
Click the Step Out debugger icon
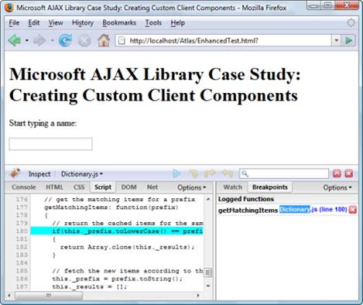pos(228,173)
